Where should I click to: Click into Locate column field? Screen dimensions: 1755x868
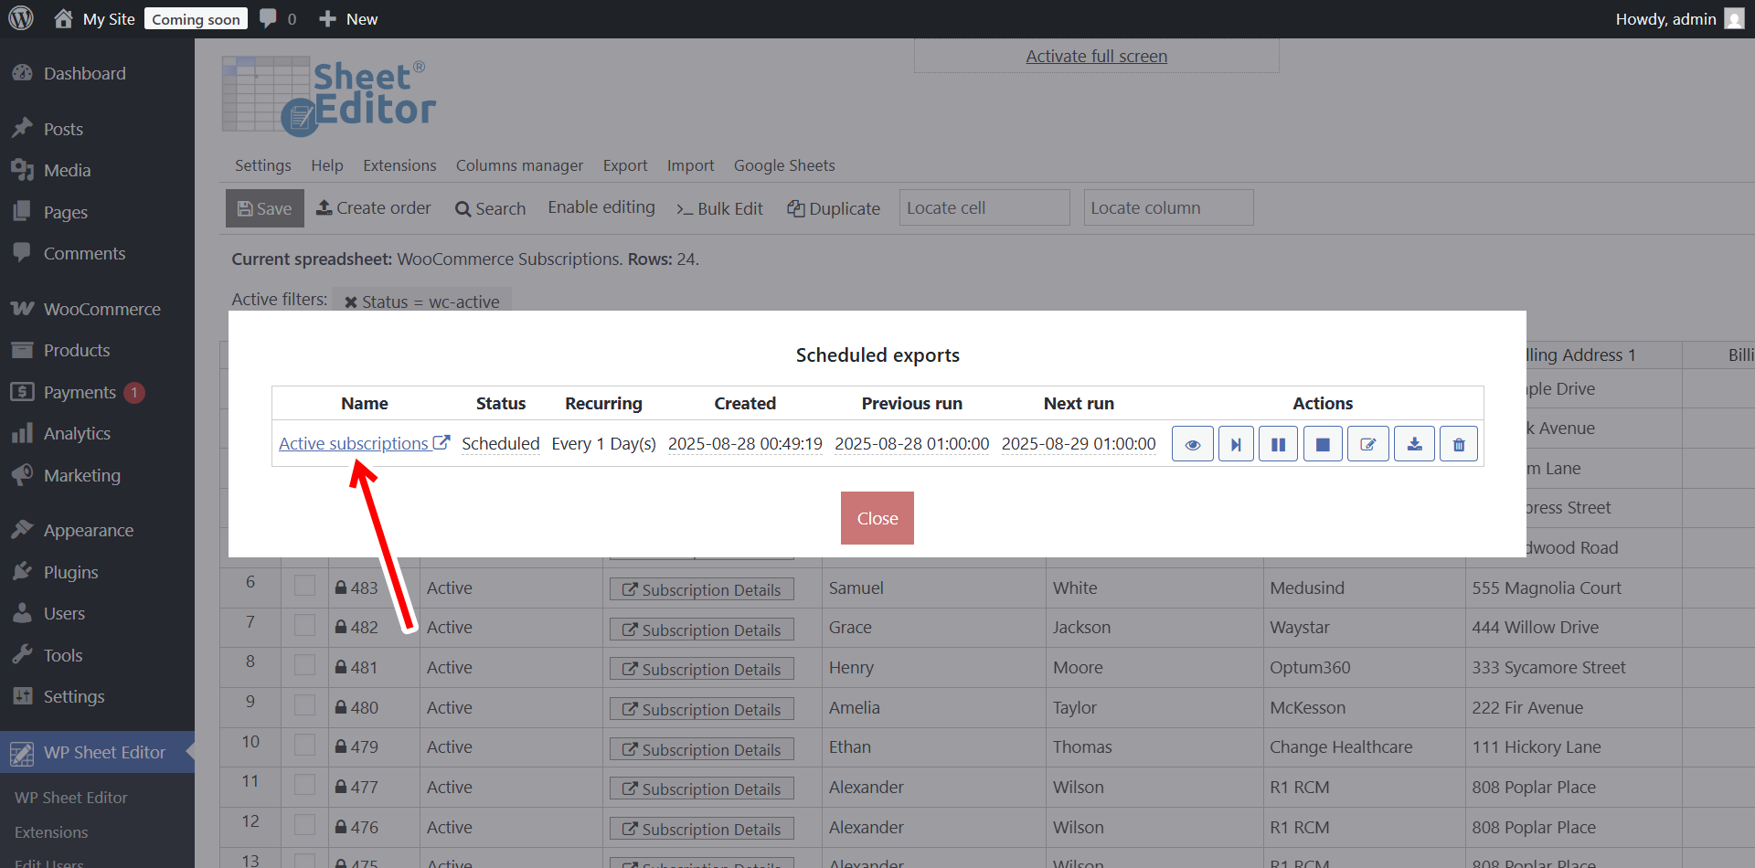point(1168,207)
